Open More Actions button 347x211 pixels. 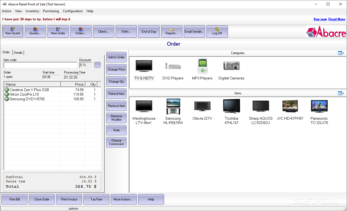(124, 199)
